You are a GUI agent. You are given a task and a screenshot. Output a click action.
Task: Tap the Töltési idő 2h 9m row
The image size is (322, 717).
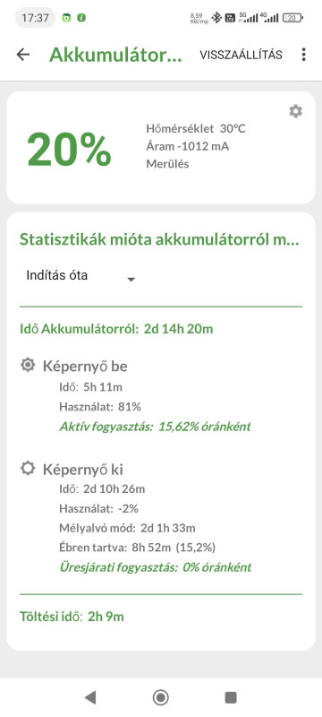(72, 617)
